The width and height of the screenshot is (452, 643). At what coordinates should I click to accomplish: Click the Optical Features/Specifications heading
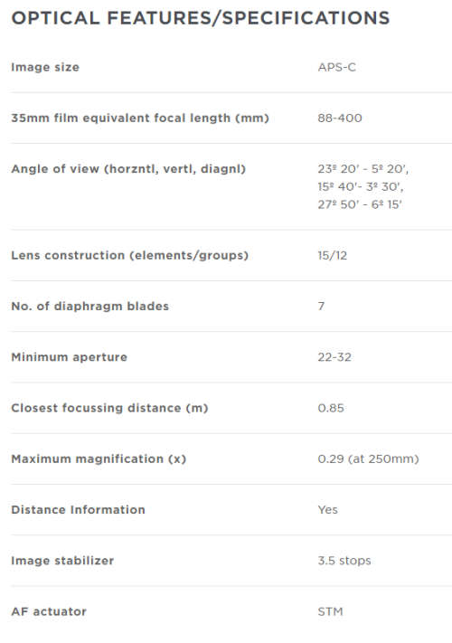click(x=201, y=18)
